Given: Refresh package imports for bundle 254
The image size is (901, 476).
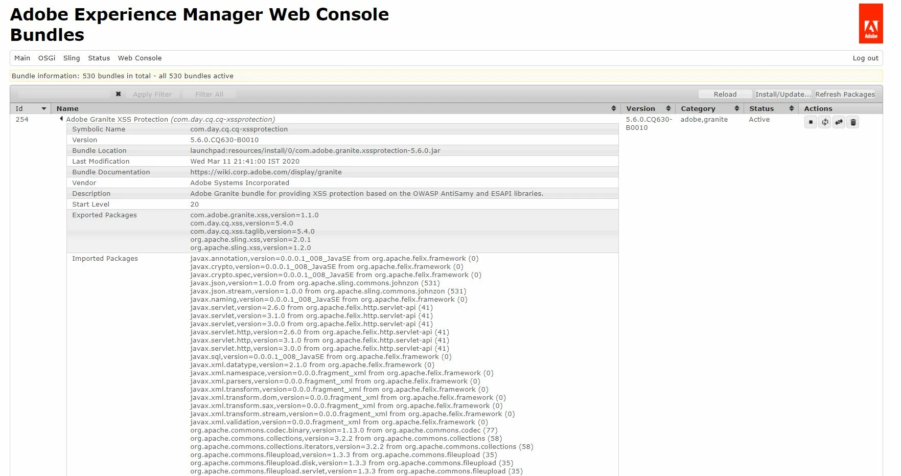Looking at the screenshot, I should click(825, 122).
